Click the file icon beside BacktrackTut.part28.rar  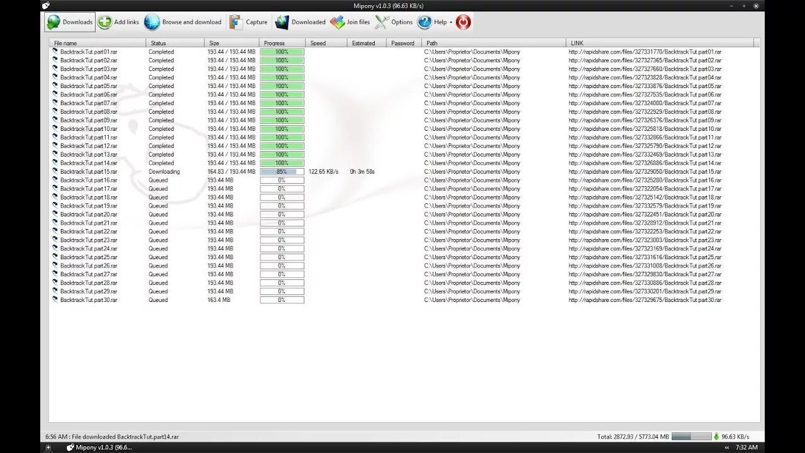[55, 282]
